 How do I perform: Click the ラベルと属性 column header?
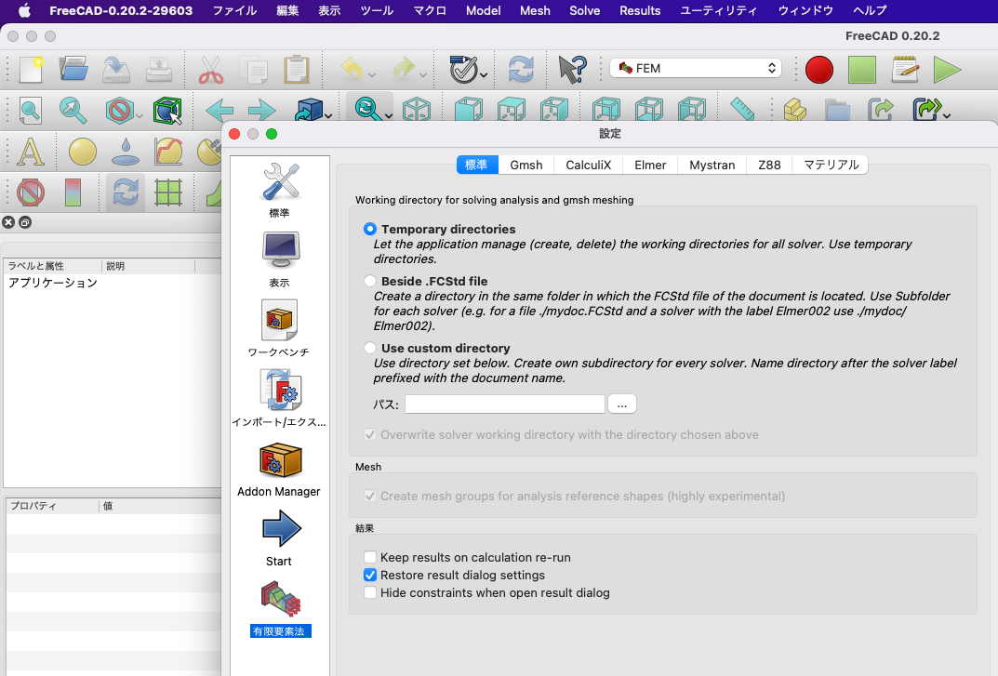[53, 266]
